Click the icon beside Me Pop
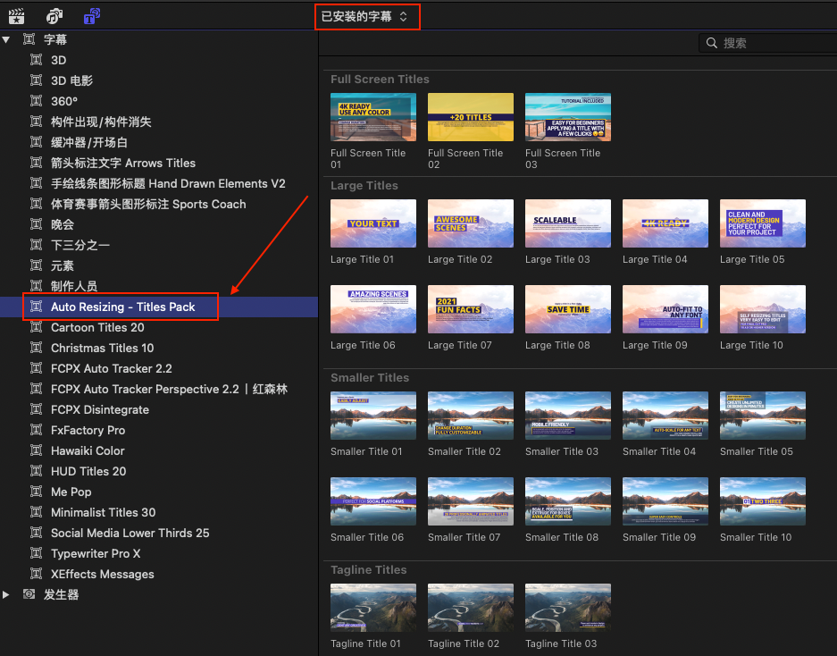The height and width of the screenshot is (656, 837). pyautogui.click(x=36, y=492)
